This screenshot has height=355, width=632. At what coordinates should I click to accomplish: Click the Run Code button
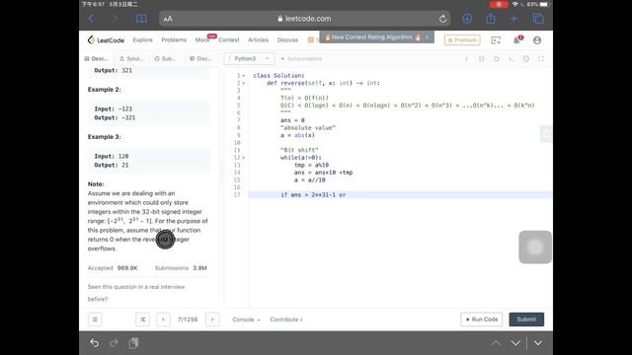(482, 319)
